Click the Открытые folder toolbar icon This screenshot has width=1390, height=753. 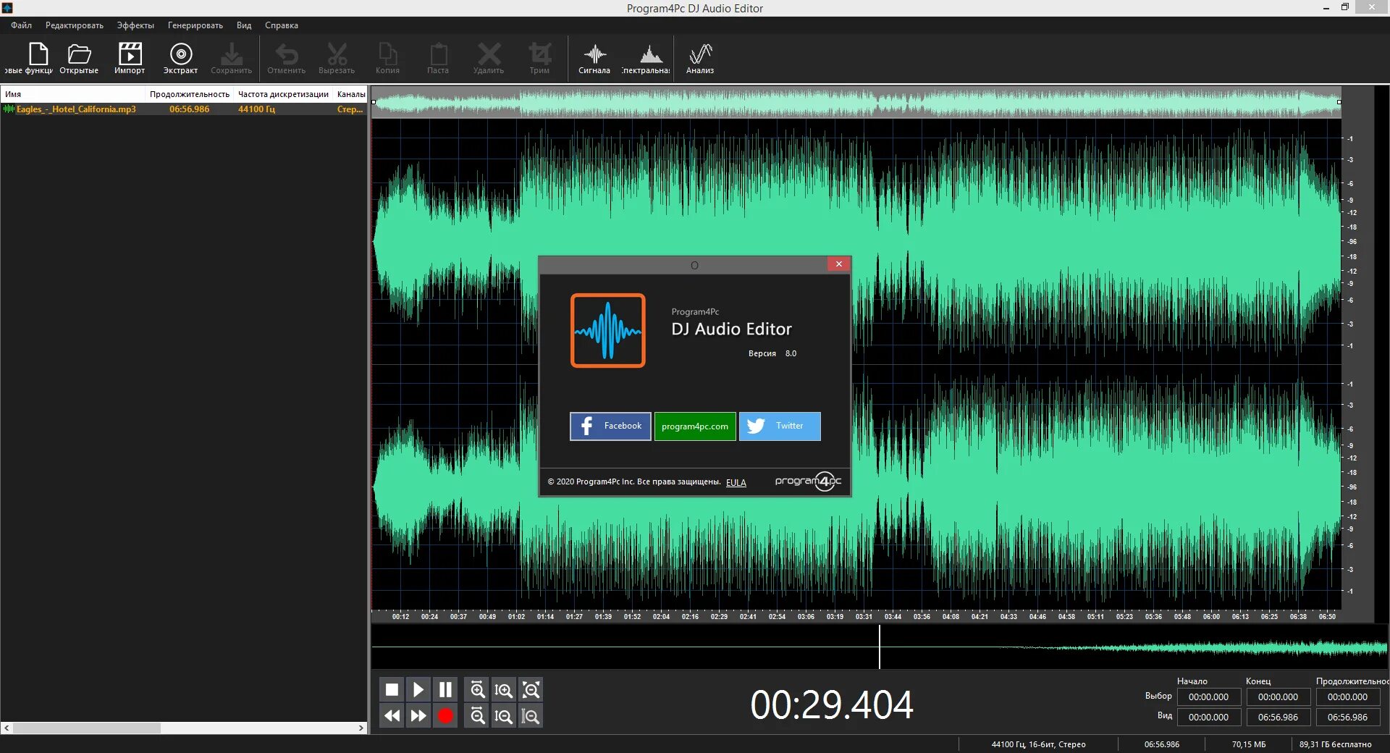click(x=79, y=54)
